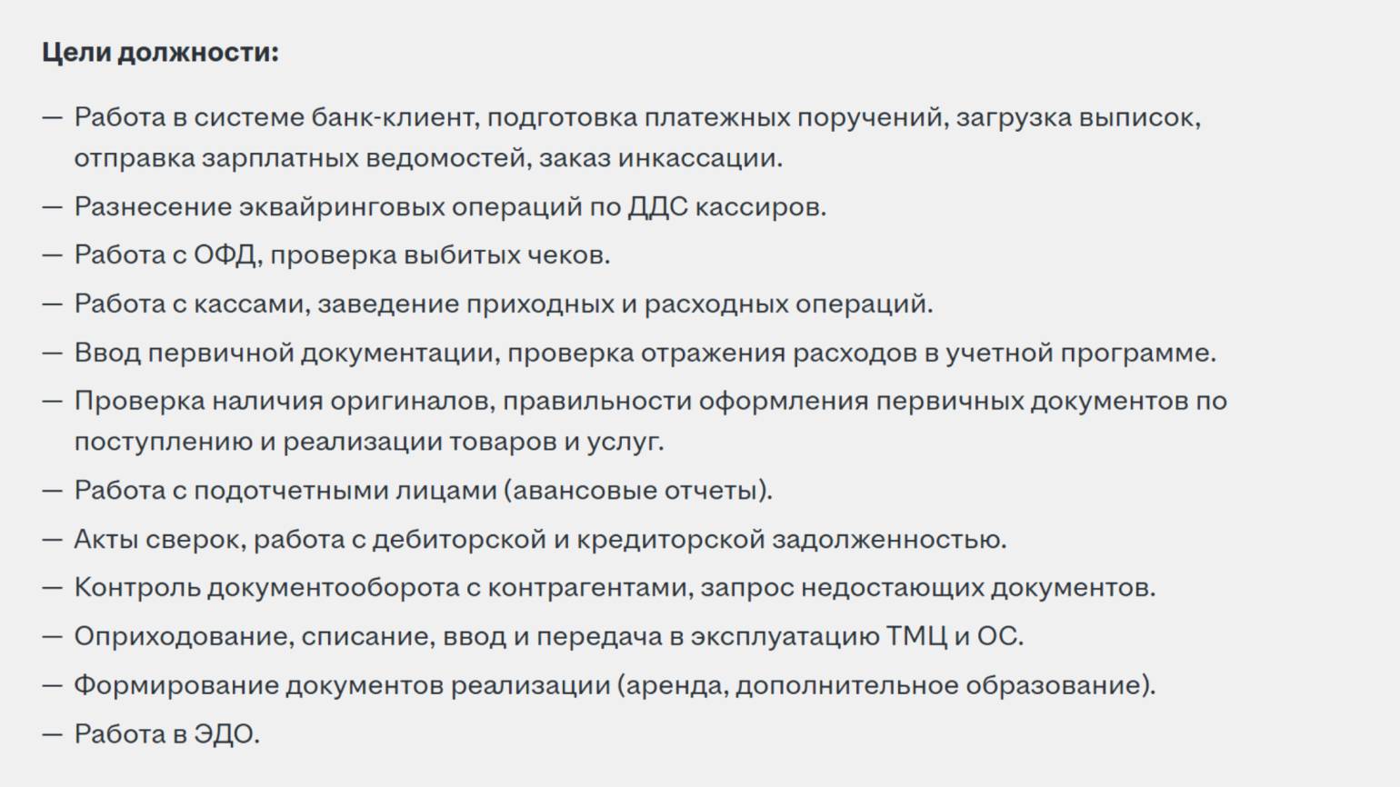Image resolution: width=1400 pixels, height=787 pixels.
Task: Click the line starting "Работа в системе банк-клиент"
Action: click(x=636, y=117)
